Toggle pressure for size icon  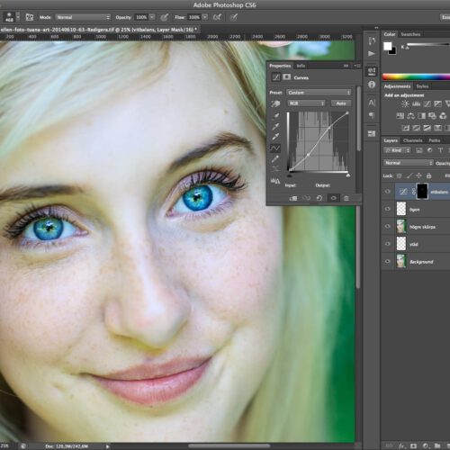point(234,17)
